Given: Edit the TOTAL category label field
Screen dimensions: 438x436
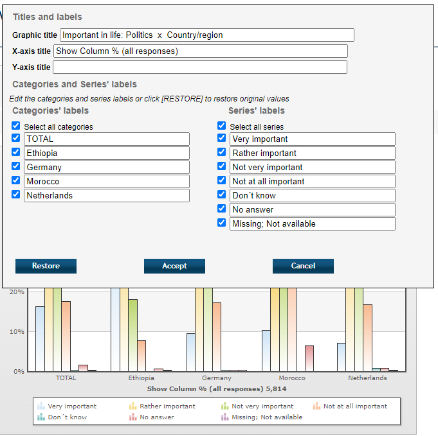Looking at the screenshot, I should pos(107,139).
